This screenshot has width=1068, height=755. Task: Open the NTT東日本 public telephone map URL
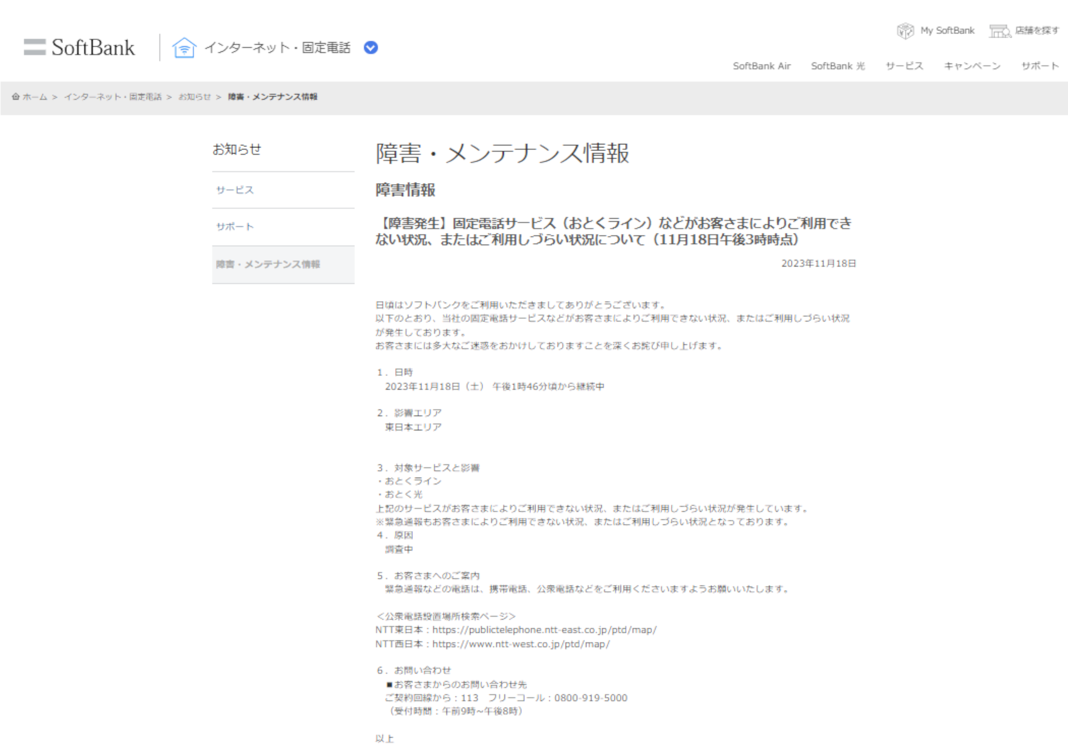pos(544,630)
